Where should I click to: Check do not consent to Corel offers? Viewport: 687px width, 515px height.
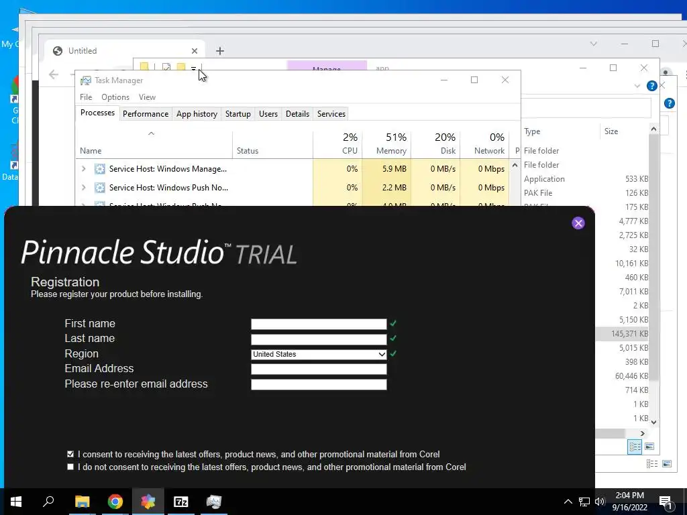click(x=70, y=467)
